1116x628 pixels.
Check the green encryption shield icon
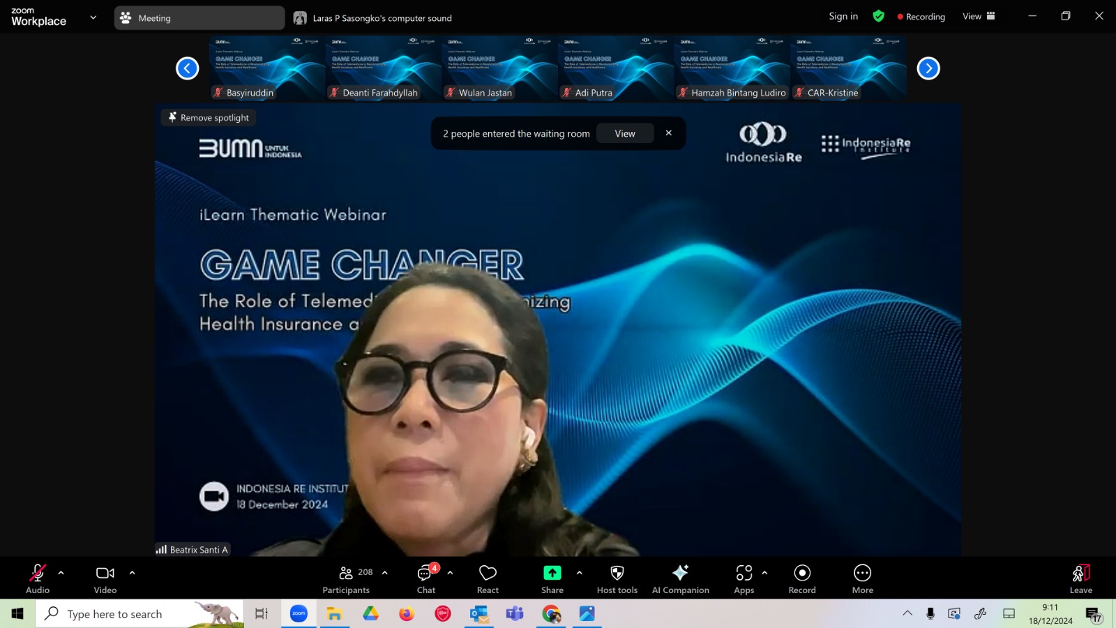879,16
